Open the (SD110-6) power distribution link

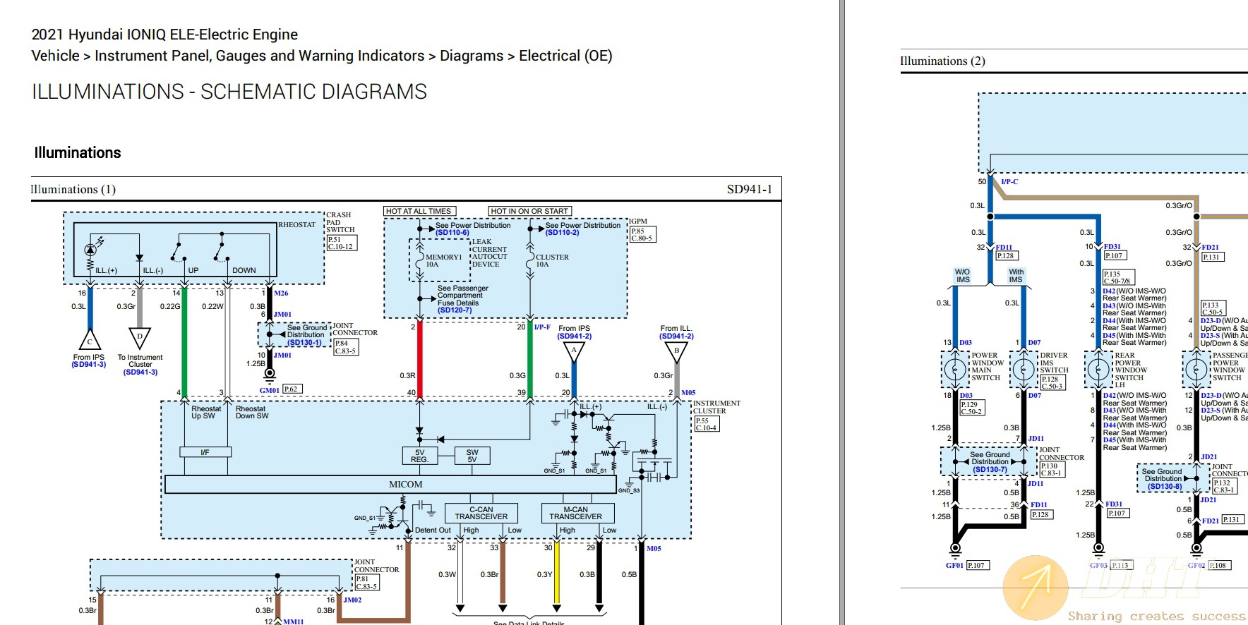pyautogui.click(x=452, y=233)
